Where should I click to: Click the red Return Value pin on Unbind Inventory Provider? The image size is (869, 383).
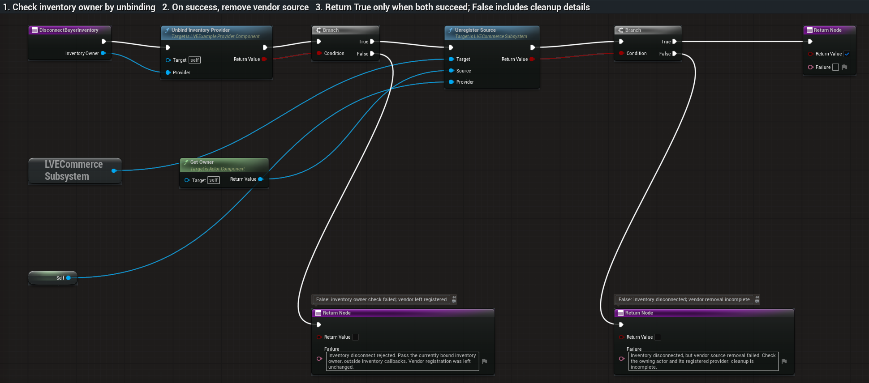coord(264,59)
